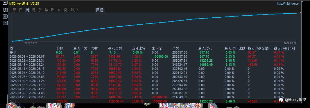The width and height of the screenshot is (310, 108).
Task: Click the marker at the curve's right end
Action: point(301,12)
